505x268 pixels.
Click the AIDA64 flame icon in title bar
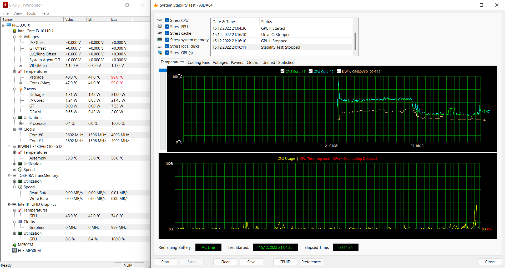click(x=156, y=5)
